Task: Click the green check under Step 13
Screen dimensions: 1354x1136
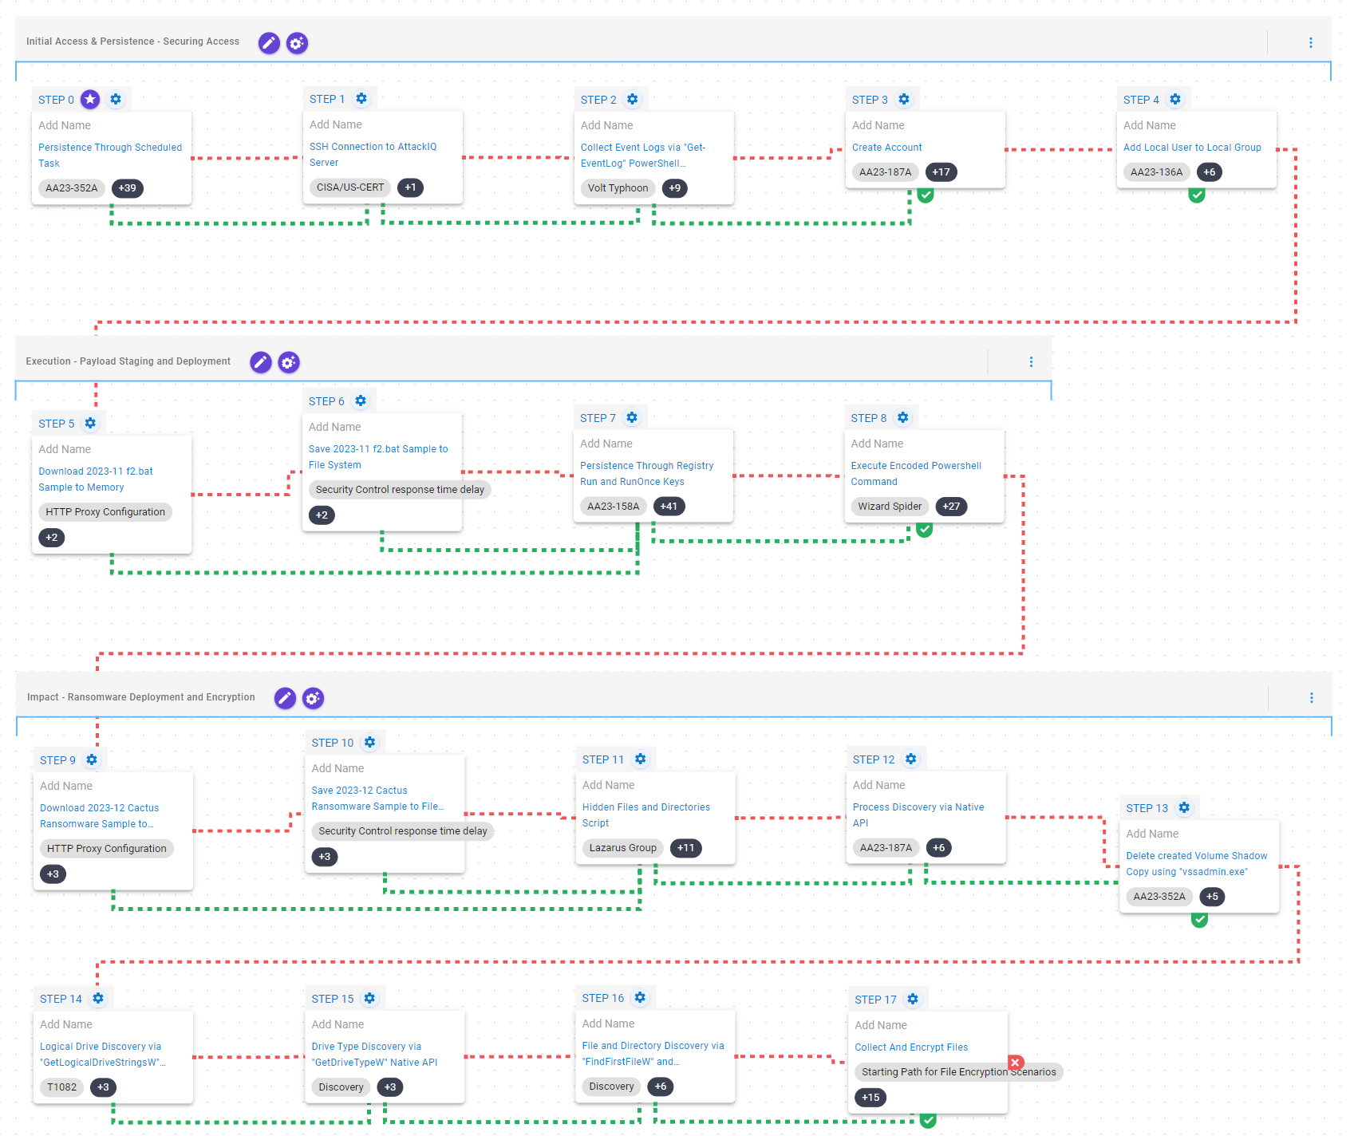Action: 1199,919
